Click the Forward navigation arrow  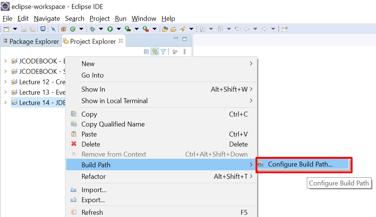click(x=264, y=29)
